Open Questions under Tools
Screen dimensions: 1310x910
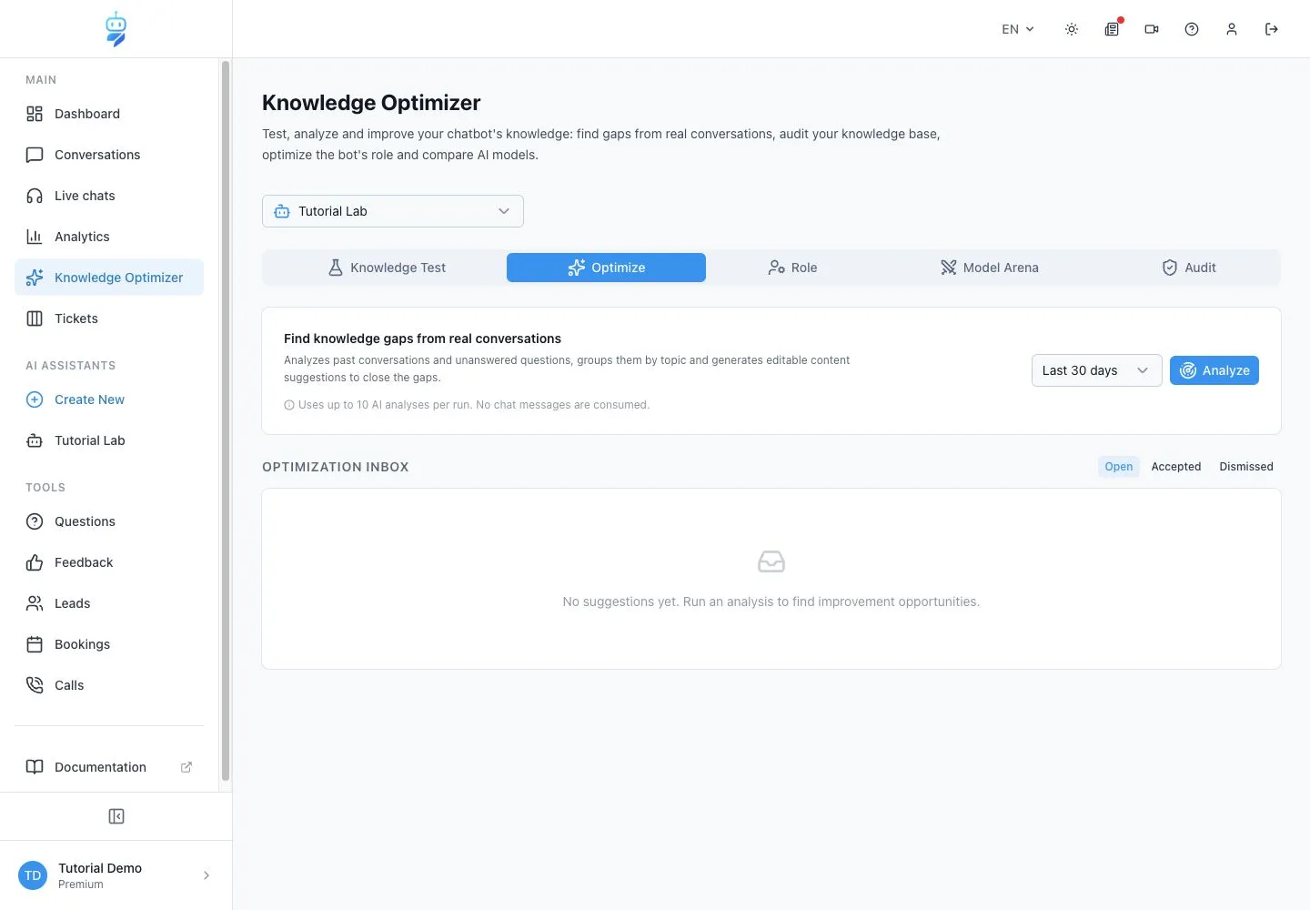pyautogui.click(x=109, y=521)
